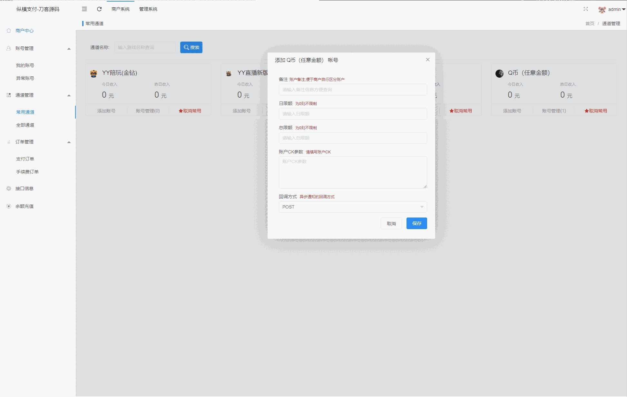
Task: Click the 日限额 input field
Action: (353, 114)
